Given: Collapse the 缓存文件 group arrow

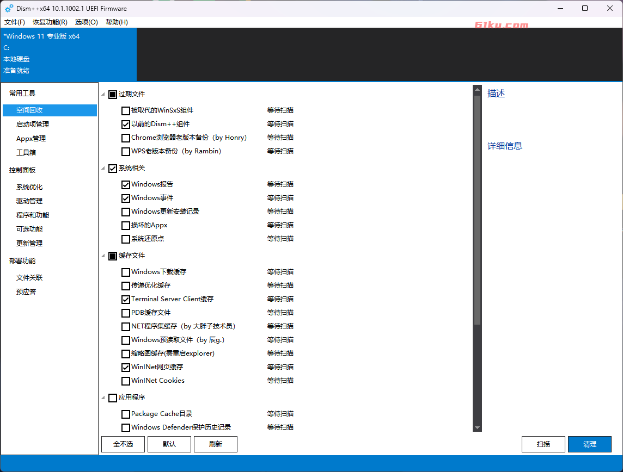Looking at the screenshot, I should (x=103, y=256).
